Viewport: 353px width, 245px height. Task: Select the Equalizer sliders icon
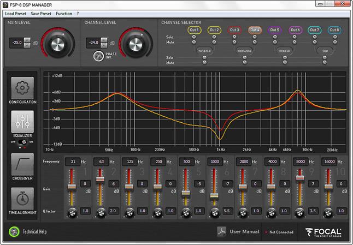coord(22,121)
